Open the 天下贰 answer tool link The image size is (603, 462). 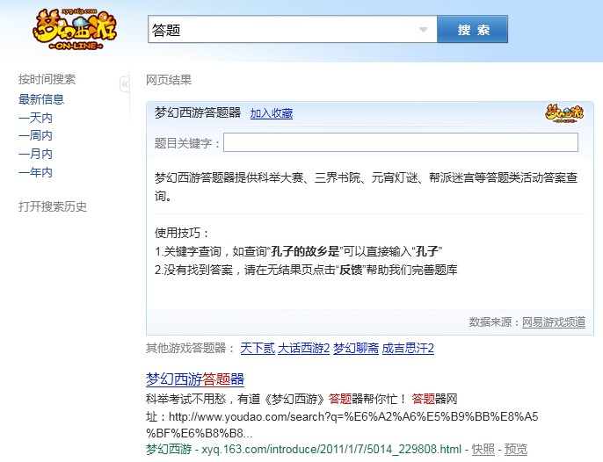click(x=258, y=348)
